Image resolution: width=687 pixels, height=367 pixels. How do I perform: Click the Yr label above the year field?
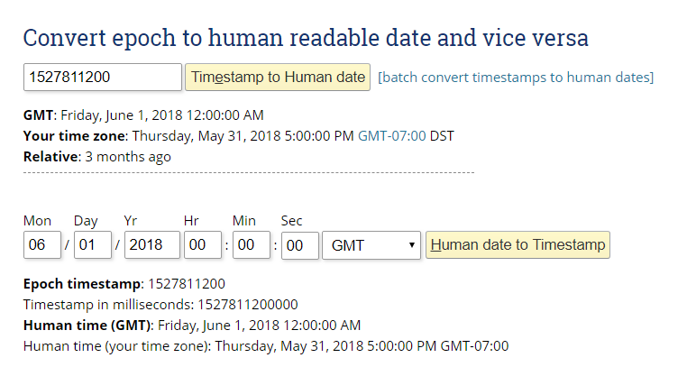click(x=132, y=221)
